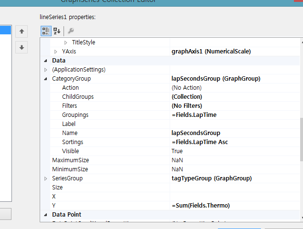Expand the SeriesGroup property node
Screen dimensions: 303x229
coord(45,178)
